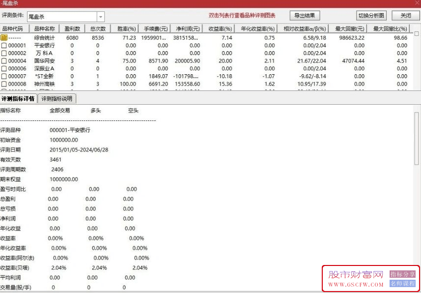The width and height of the screenshot is (421, 293).
Task: Tick the checkbox for 000004 国华网安
Action: click(x=4, y=61)
